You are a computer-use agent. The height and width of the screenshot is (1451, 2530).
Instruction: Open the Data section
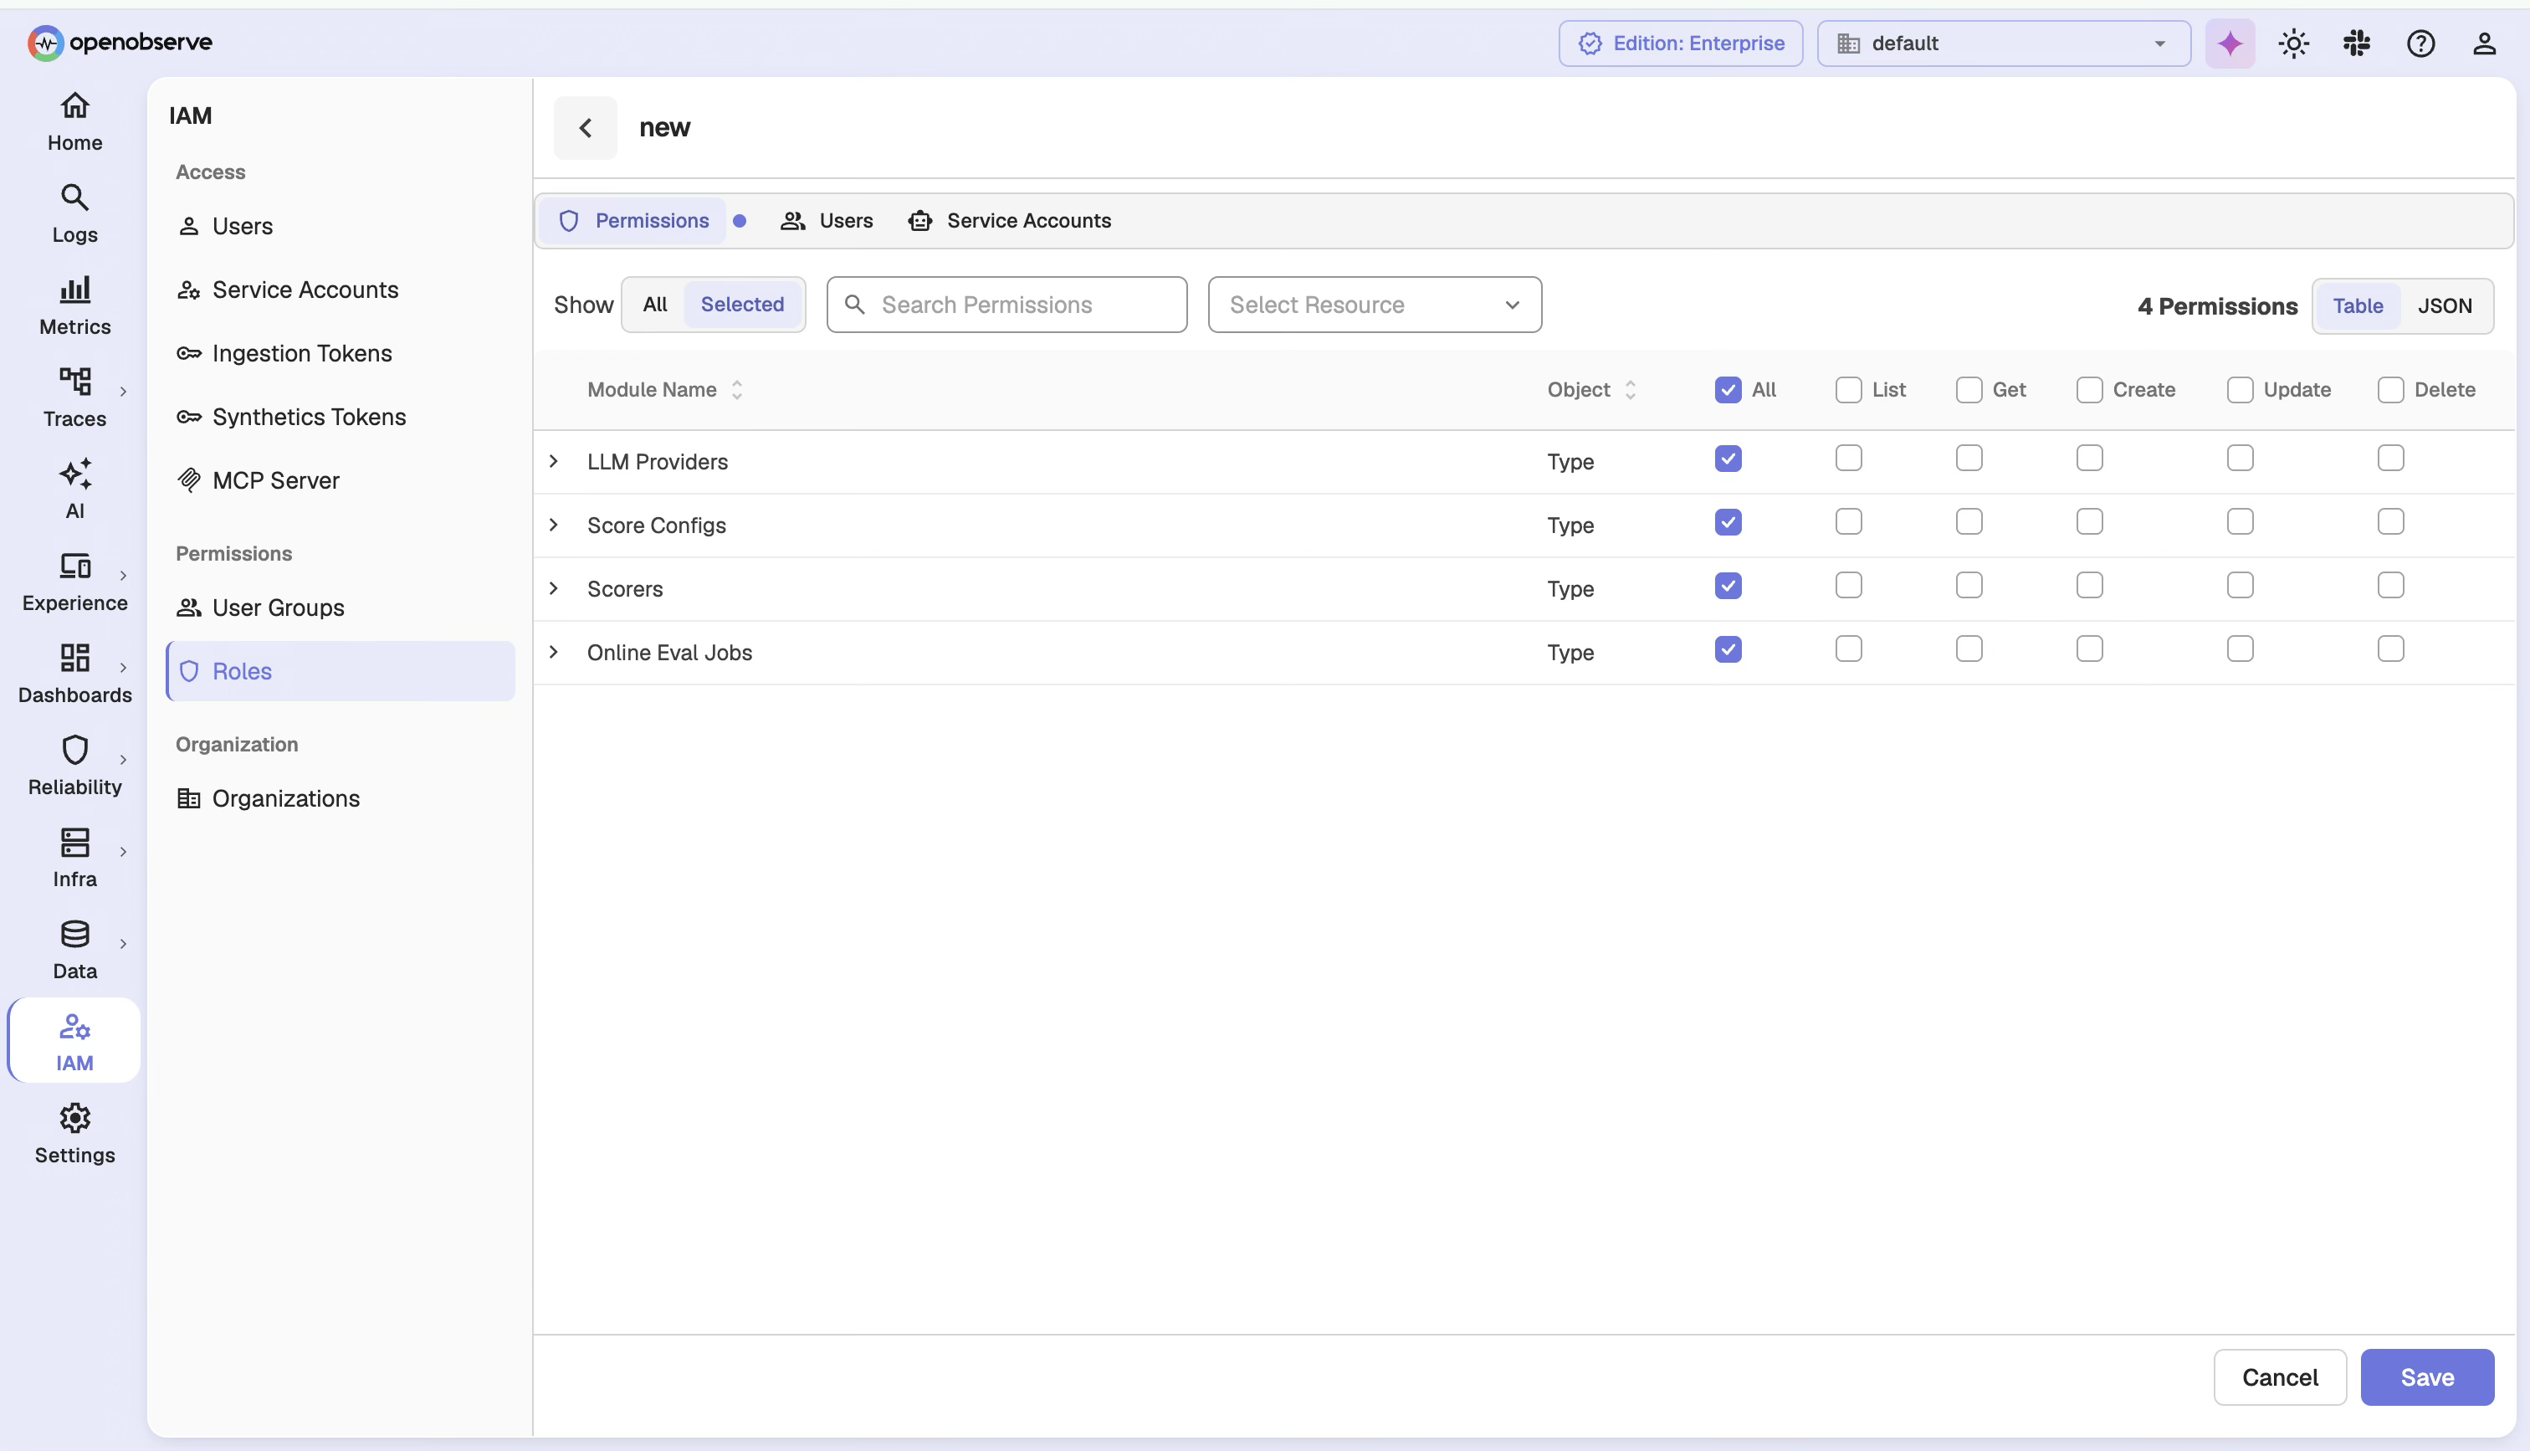(74, 951)
